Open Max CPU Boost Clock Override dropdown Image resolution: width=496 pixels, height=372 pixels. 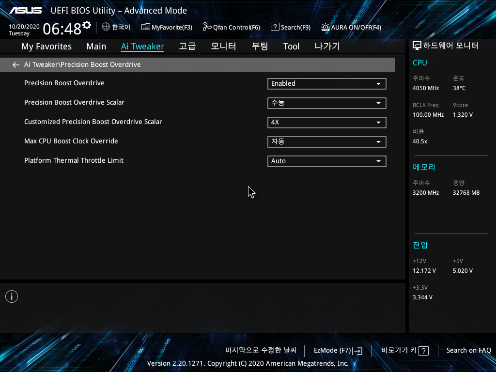(x=327, y=142)
